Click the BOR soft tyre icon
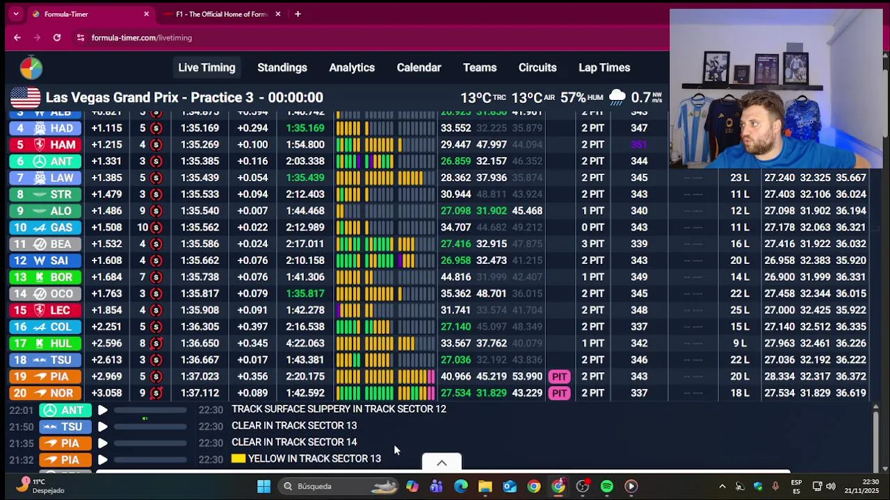Screen dimensions: 890x500 156,277
